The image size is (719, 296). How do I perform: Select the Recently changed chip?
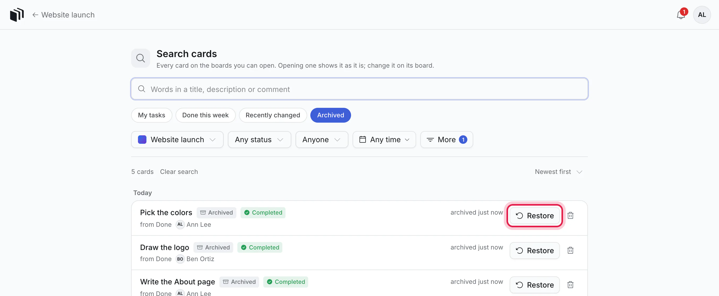(273, 115)
